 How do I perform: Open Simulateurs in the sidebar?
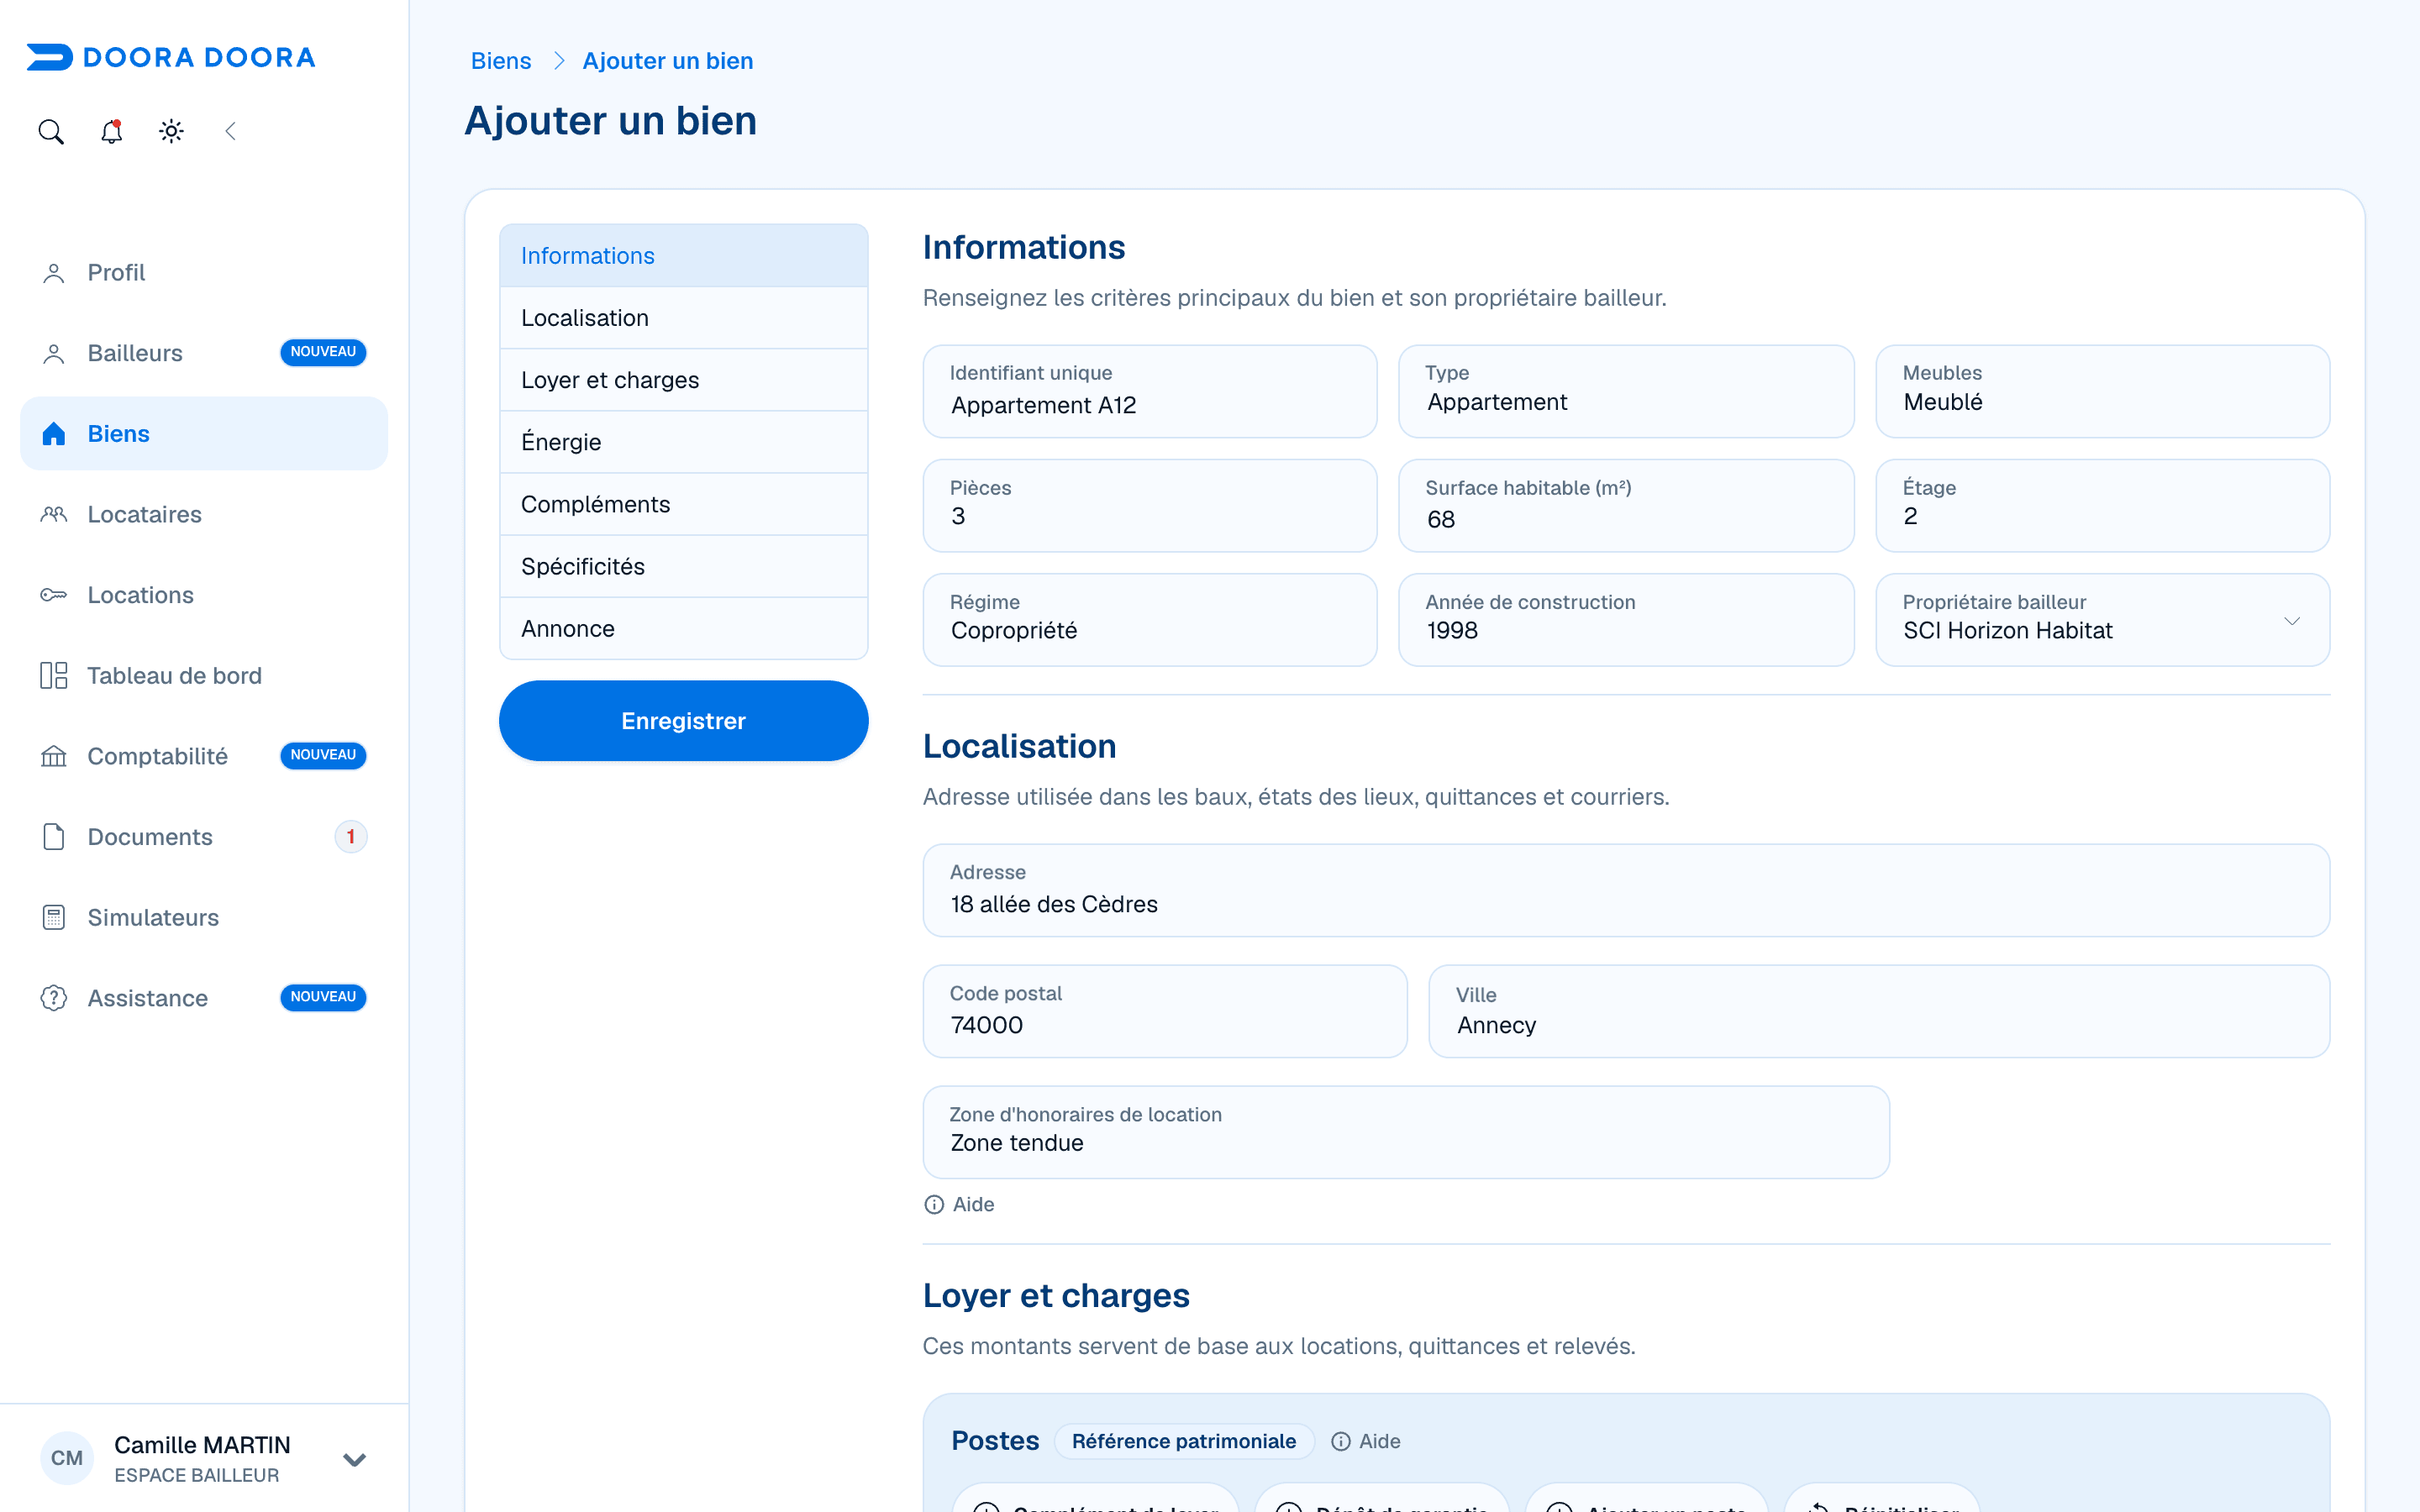click(x=204, y=917)
